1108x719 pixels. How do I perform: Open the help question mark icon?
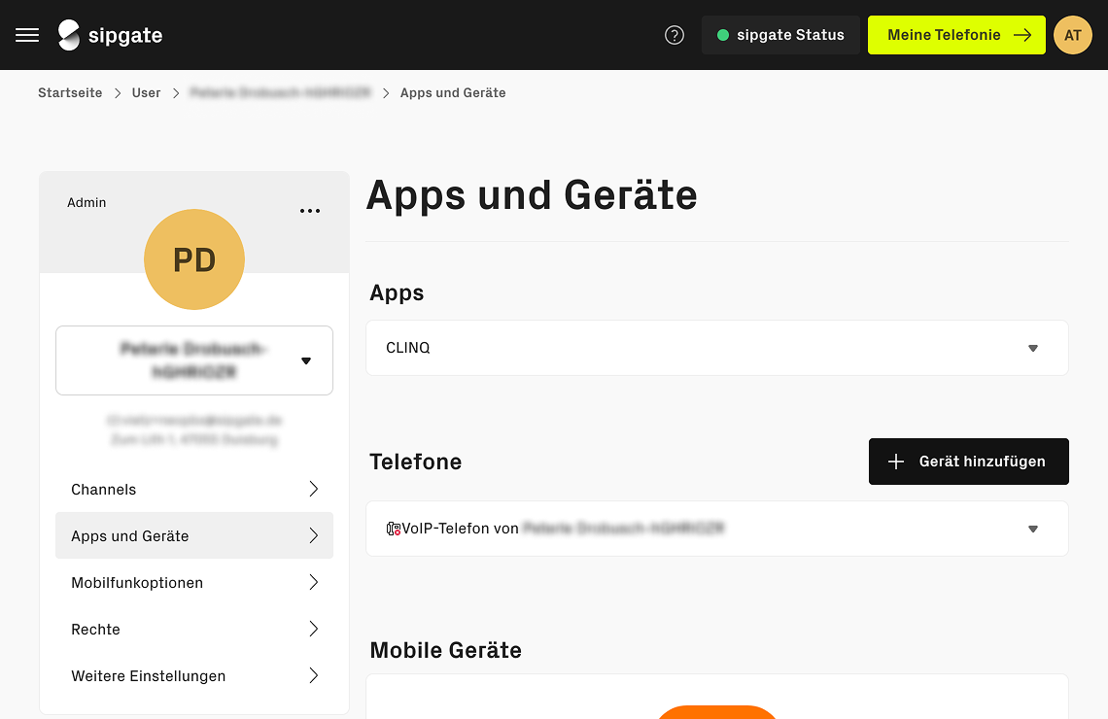(675, 34)
